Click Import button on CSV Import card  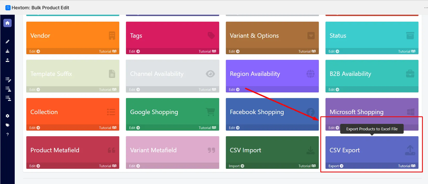tap(236, 166)
